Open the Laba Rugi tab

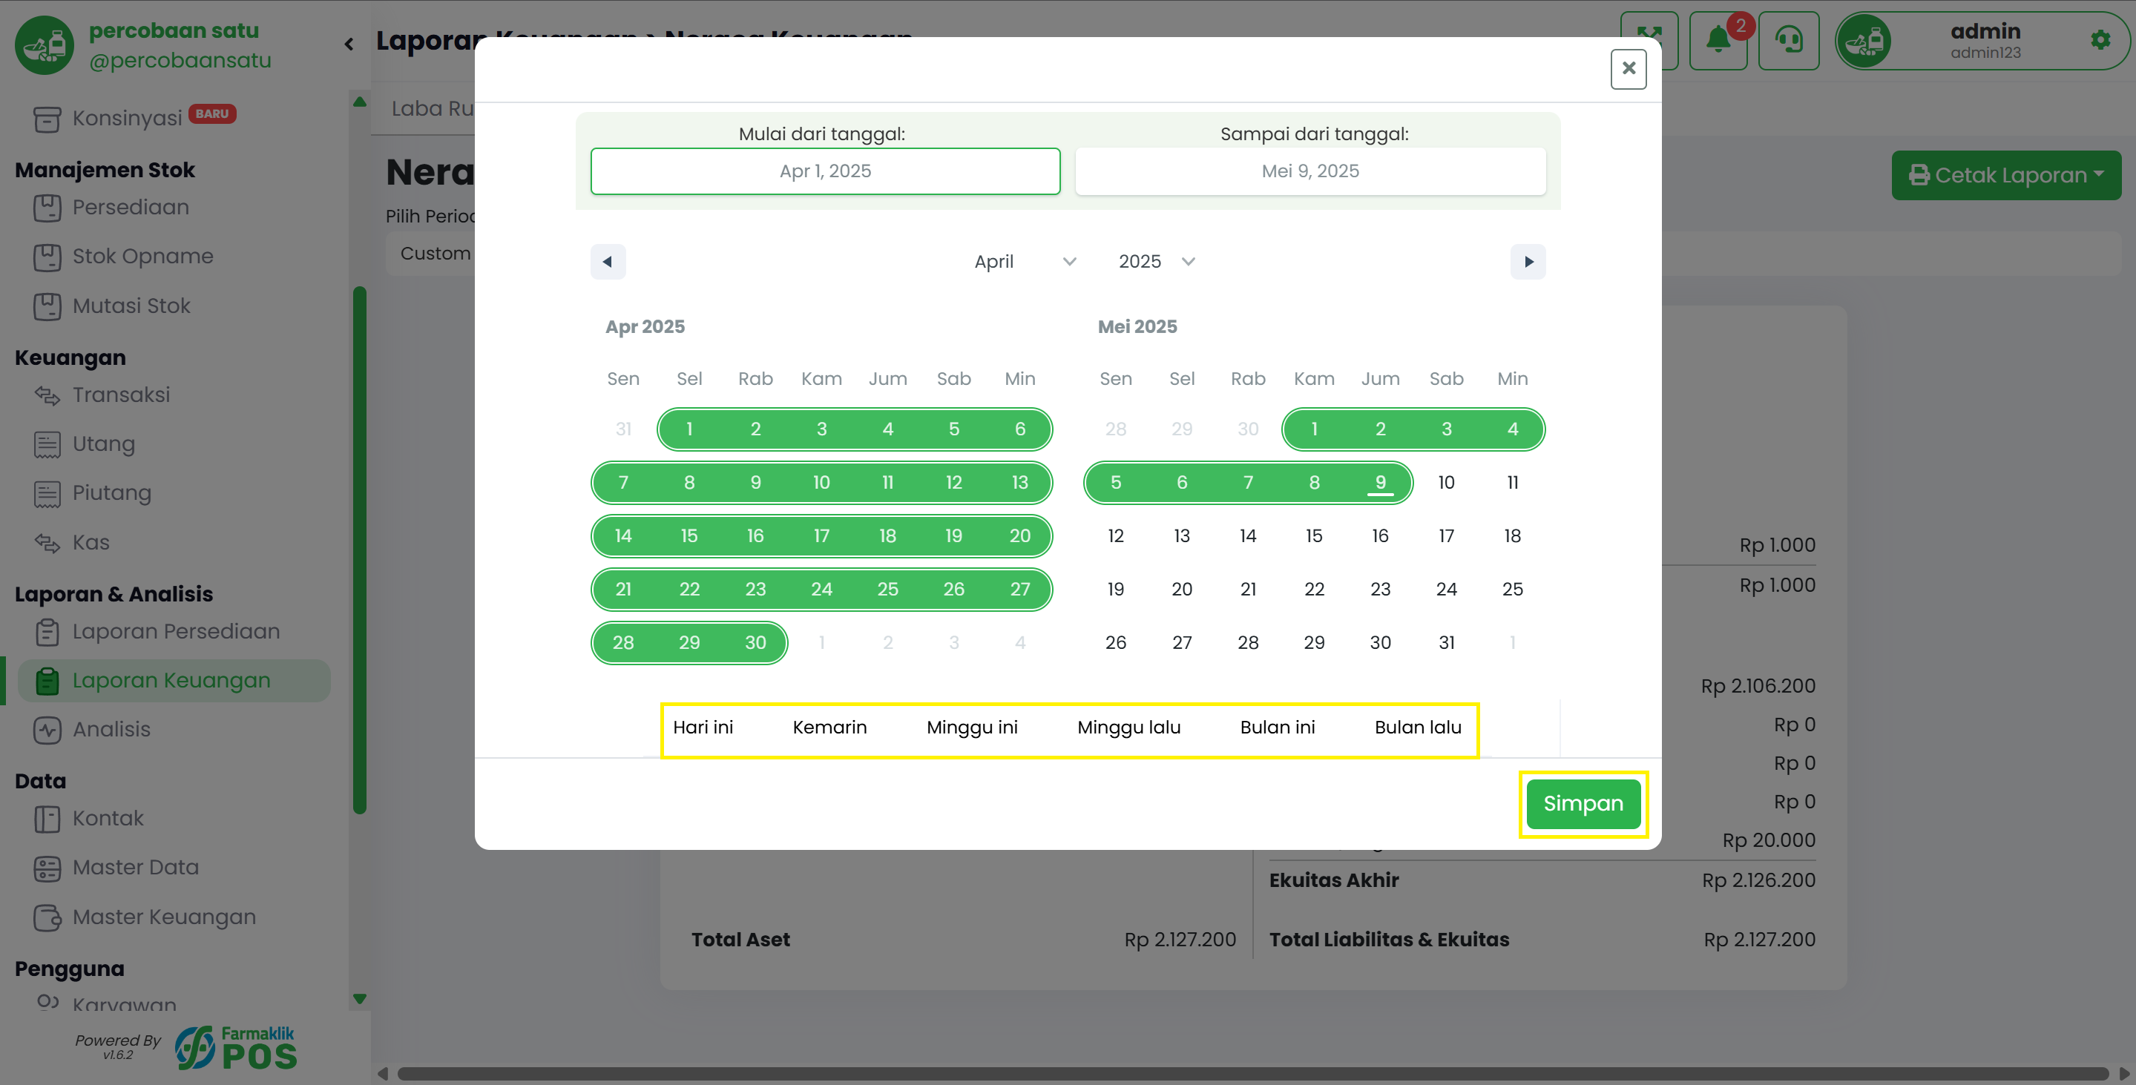tap(432, 108)
